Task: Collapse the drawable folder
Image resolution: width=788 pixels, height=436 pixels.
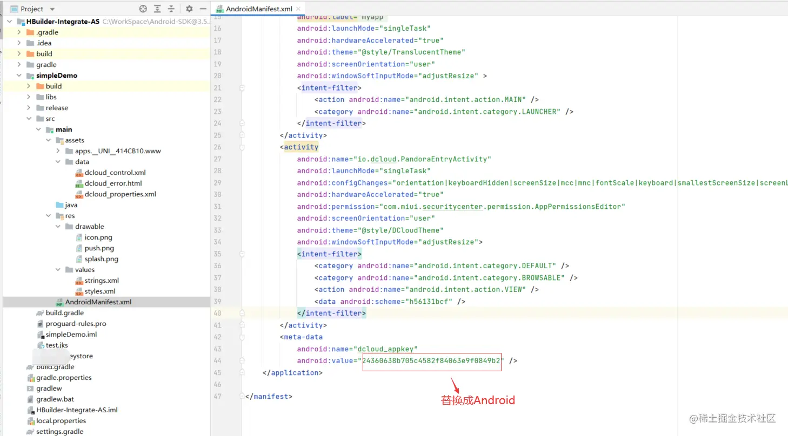Action: (58, 227)
